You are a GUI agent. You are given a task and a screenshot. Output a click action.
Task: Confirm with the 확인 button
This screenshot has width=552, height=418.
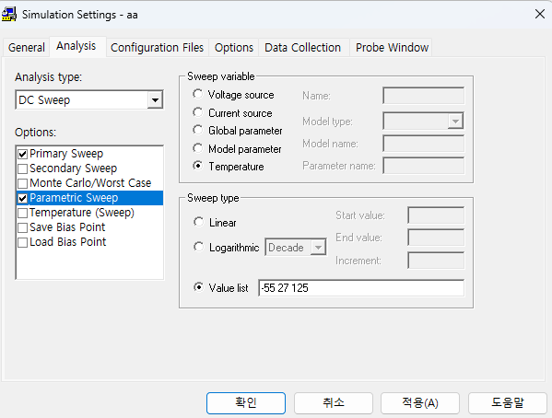[x=246, y=403]
